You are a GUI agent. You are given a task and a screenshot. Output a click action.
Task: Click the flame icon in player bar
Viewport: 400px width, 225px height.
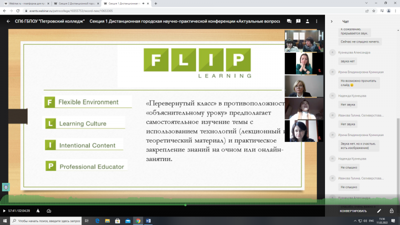click(38, 211)
